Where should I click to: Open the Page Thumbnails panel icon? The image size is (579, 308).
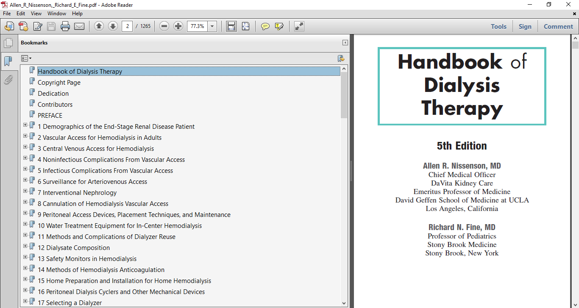(8, 43)
